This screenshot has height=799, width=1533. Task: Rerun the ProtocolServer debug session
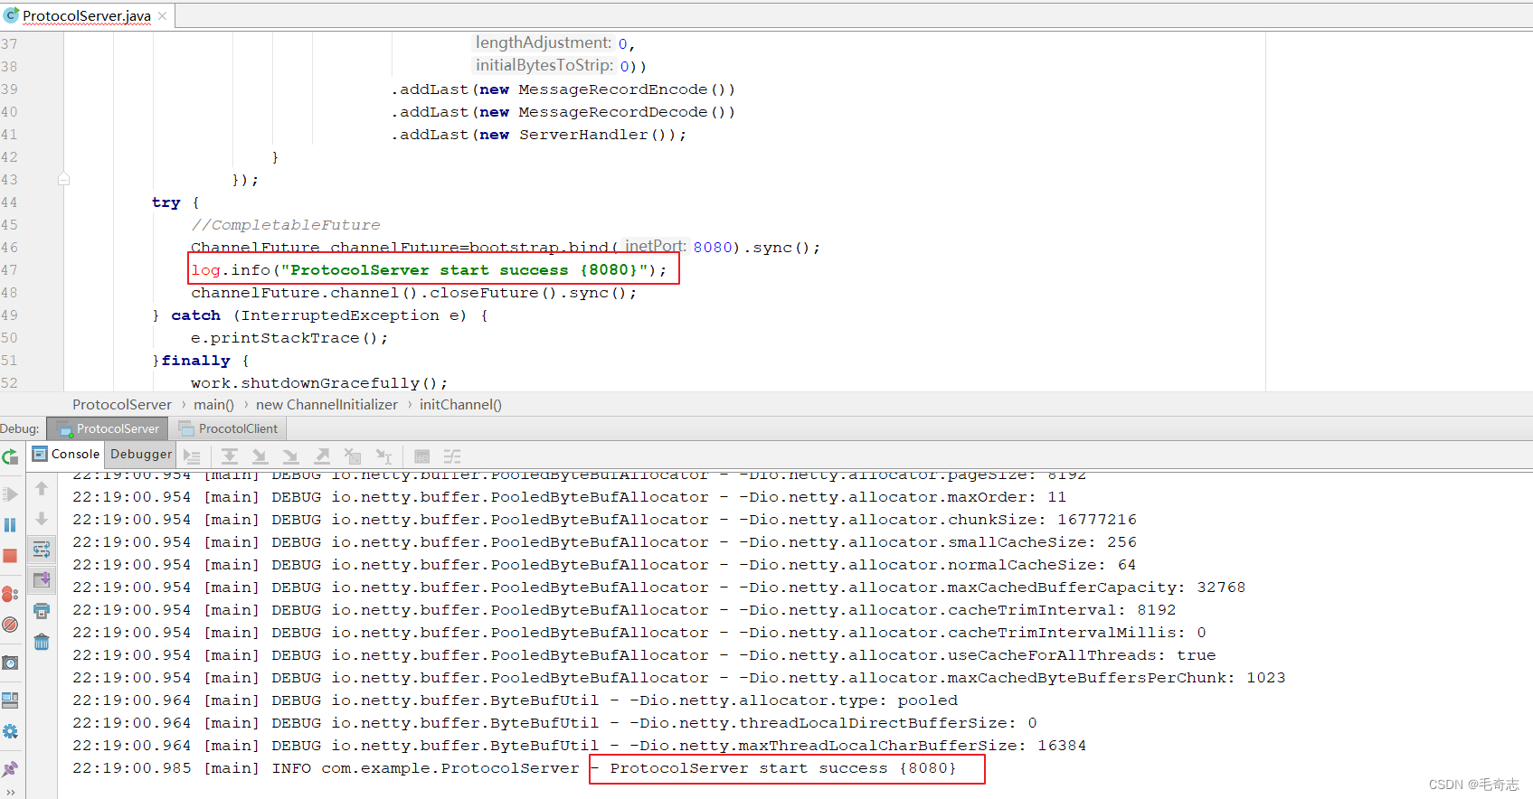pos(10,456)
